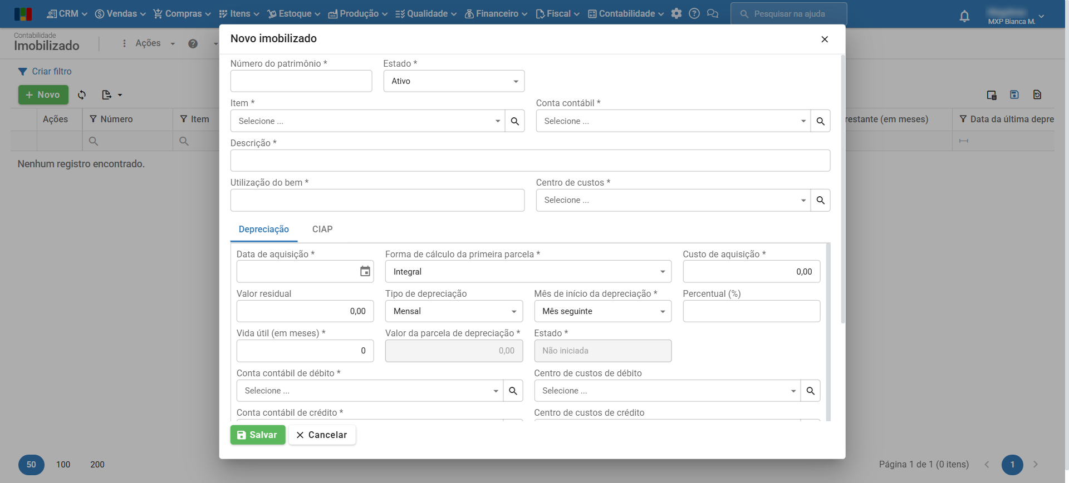
Task: Switch to the CIAP tab
Action: 322,230
